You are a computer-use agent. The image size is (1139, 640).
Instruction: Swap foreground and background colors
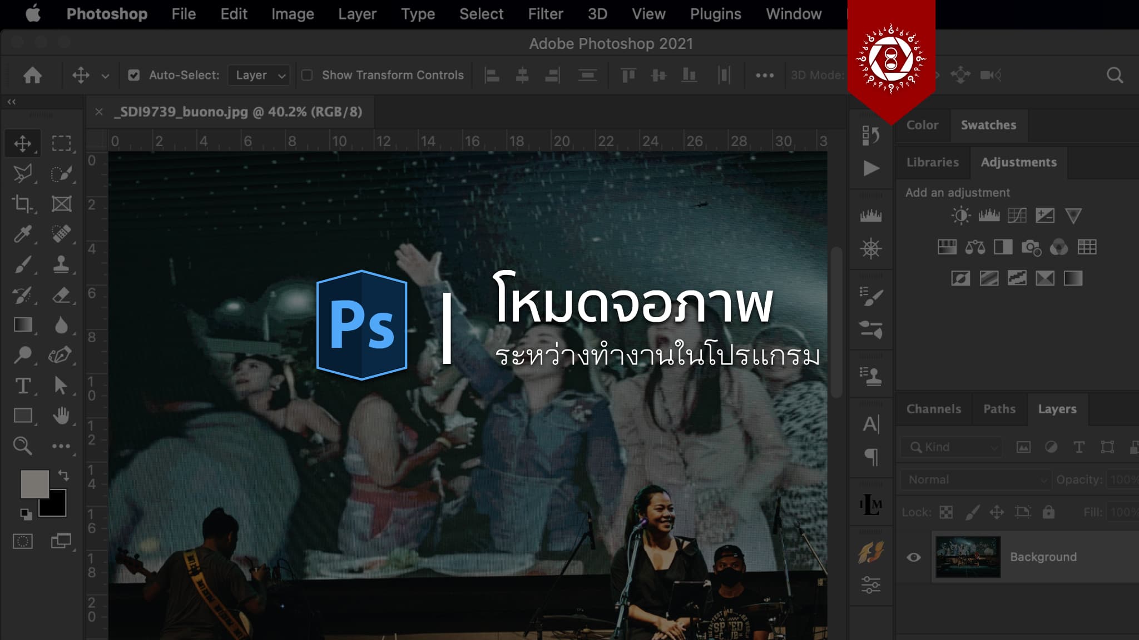(63, 476)
